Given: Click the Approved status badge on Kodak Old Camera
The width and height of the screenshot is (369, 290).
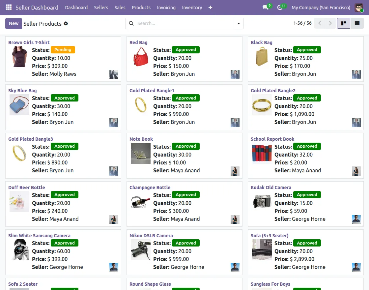Looking at the screenshot, I should click(x=307, y=195).
